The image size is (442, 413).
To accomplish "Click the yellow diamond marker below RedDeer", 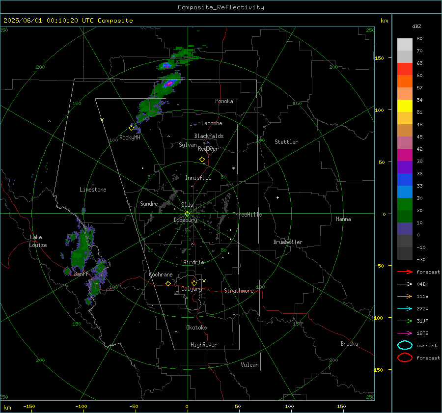I will (x=202, y=160).
